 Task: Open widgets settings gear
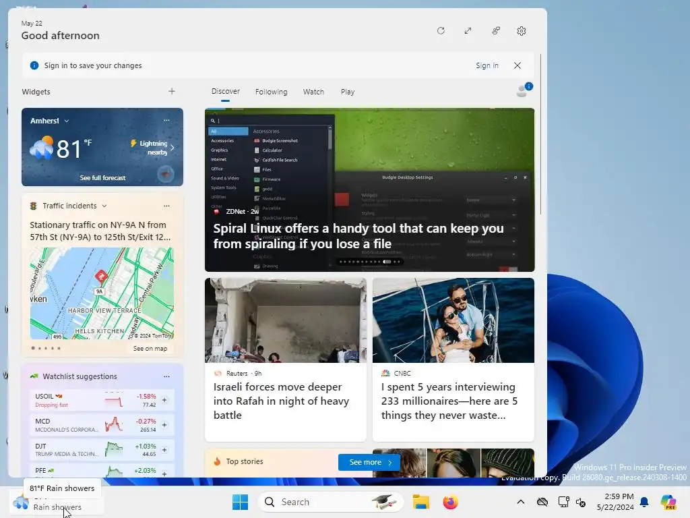(522, 31)
